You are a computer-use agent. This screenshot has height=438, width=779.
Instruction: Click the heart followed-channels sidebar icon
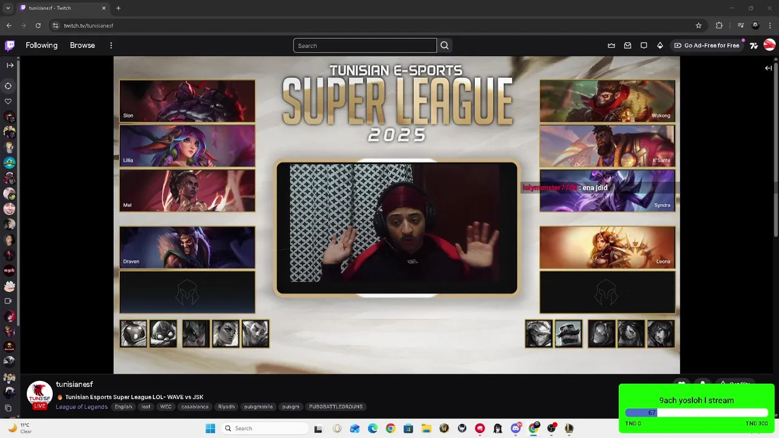point(9,102)
